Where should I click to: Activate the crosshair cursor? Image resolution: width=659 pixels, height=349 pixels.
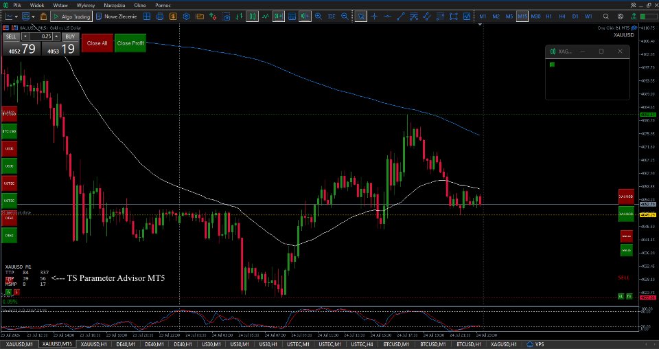coord(374,16)
